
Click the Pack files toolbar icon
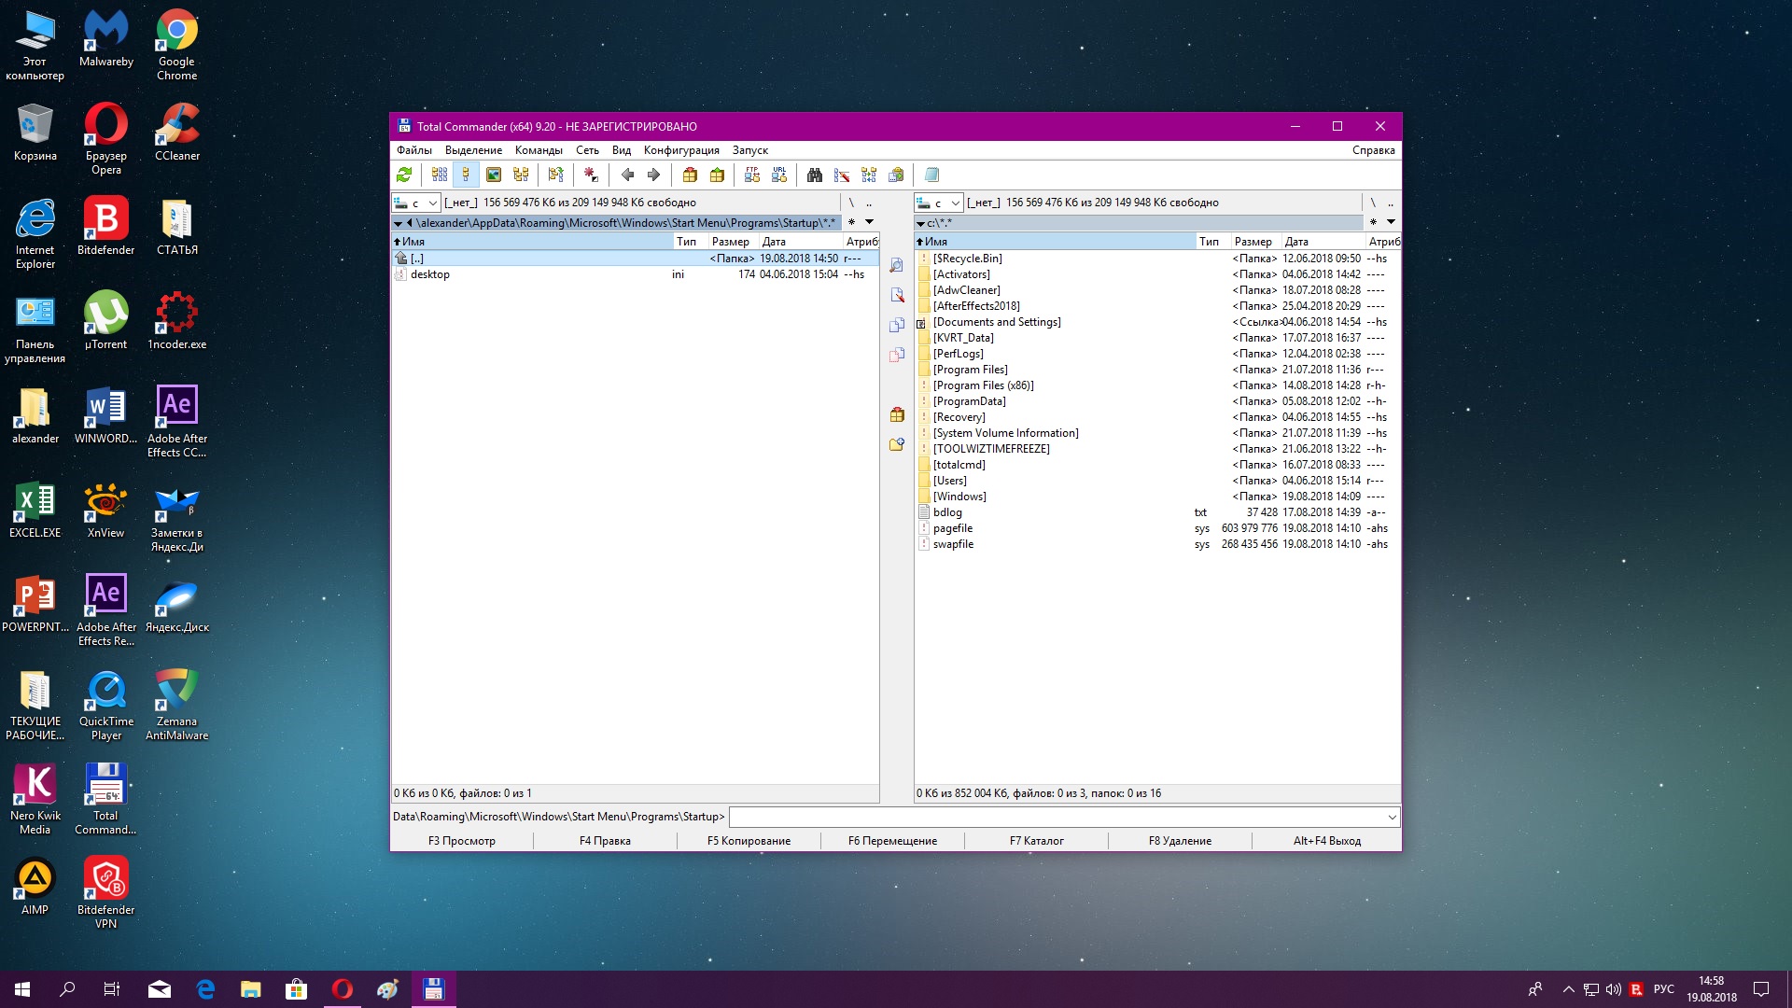(x=690, y=175)
